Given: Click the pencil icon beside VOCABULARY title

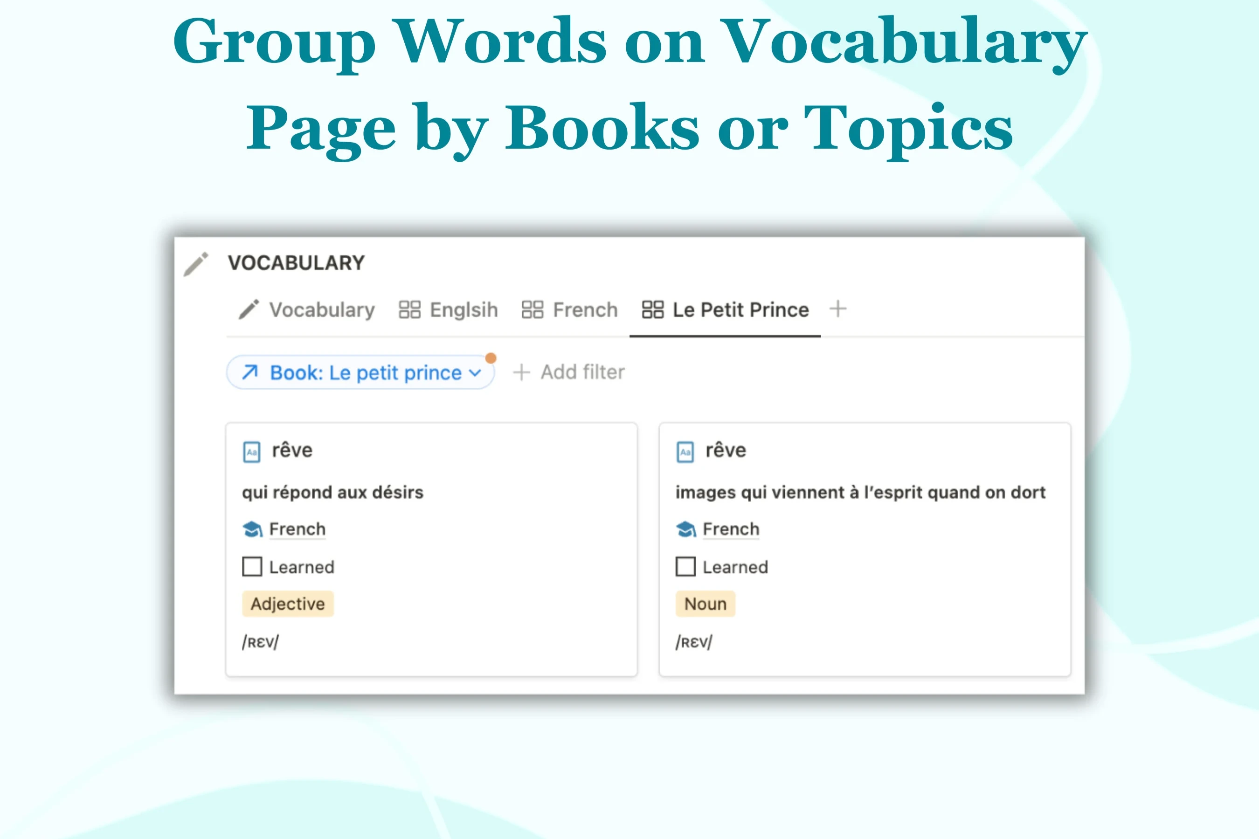Looking at the screenshot, I should coord(196,264).
